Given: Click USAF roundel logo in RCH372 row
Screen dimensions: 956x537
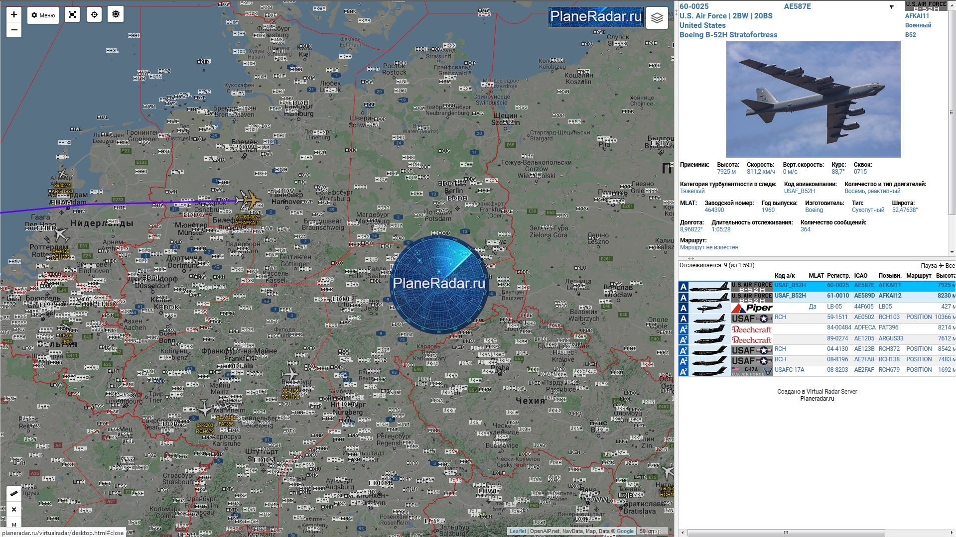Looking at the screenshot, I should point(752,350).
